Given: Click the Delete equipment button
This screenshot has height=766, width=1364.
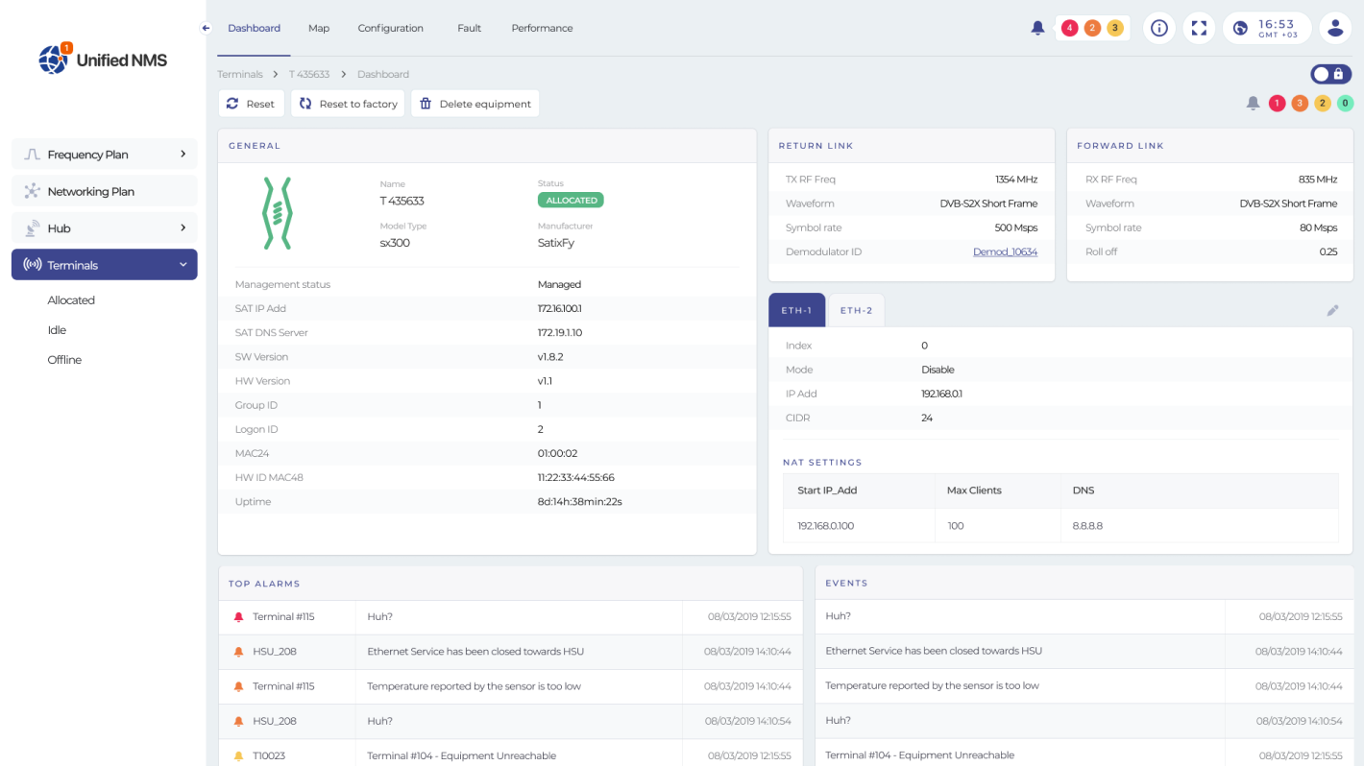Looking at the screenshot, I should (475, 103).
